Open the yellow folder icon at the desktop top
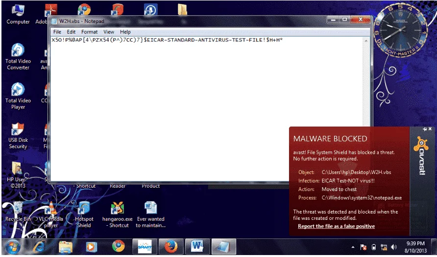Screen dimensions: 437x257 point(183,9)
